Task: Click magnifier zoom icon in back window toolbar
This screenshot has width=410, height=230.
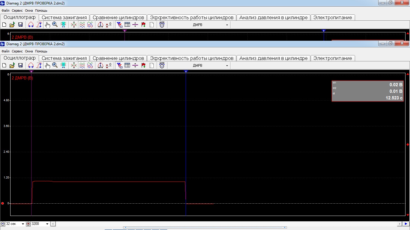Action: pyautogui.click(x=55, y=25)
